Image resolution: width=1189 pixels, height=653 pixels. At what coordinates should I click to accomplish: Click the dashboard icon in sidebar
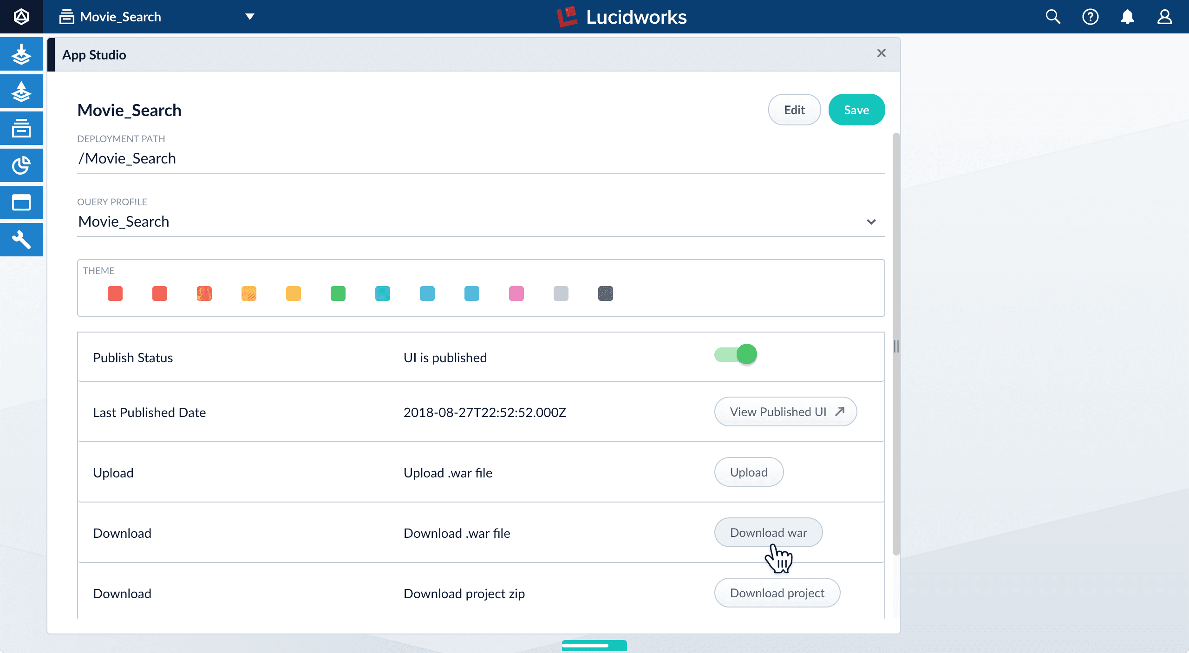22,166
